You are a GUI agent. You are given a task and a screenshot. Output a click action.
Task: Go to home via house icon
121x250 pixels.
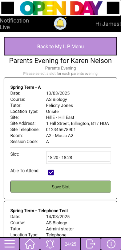(x=30, y=244)
